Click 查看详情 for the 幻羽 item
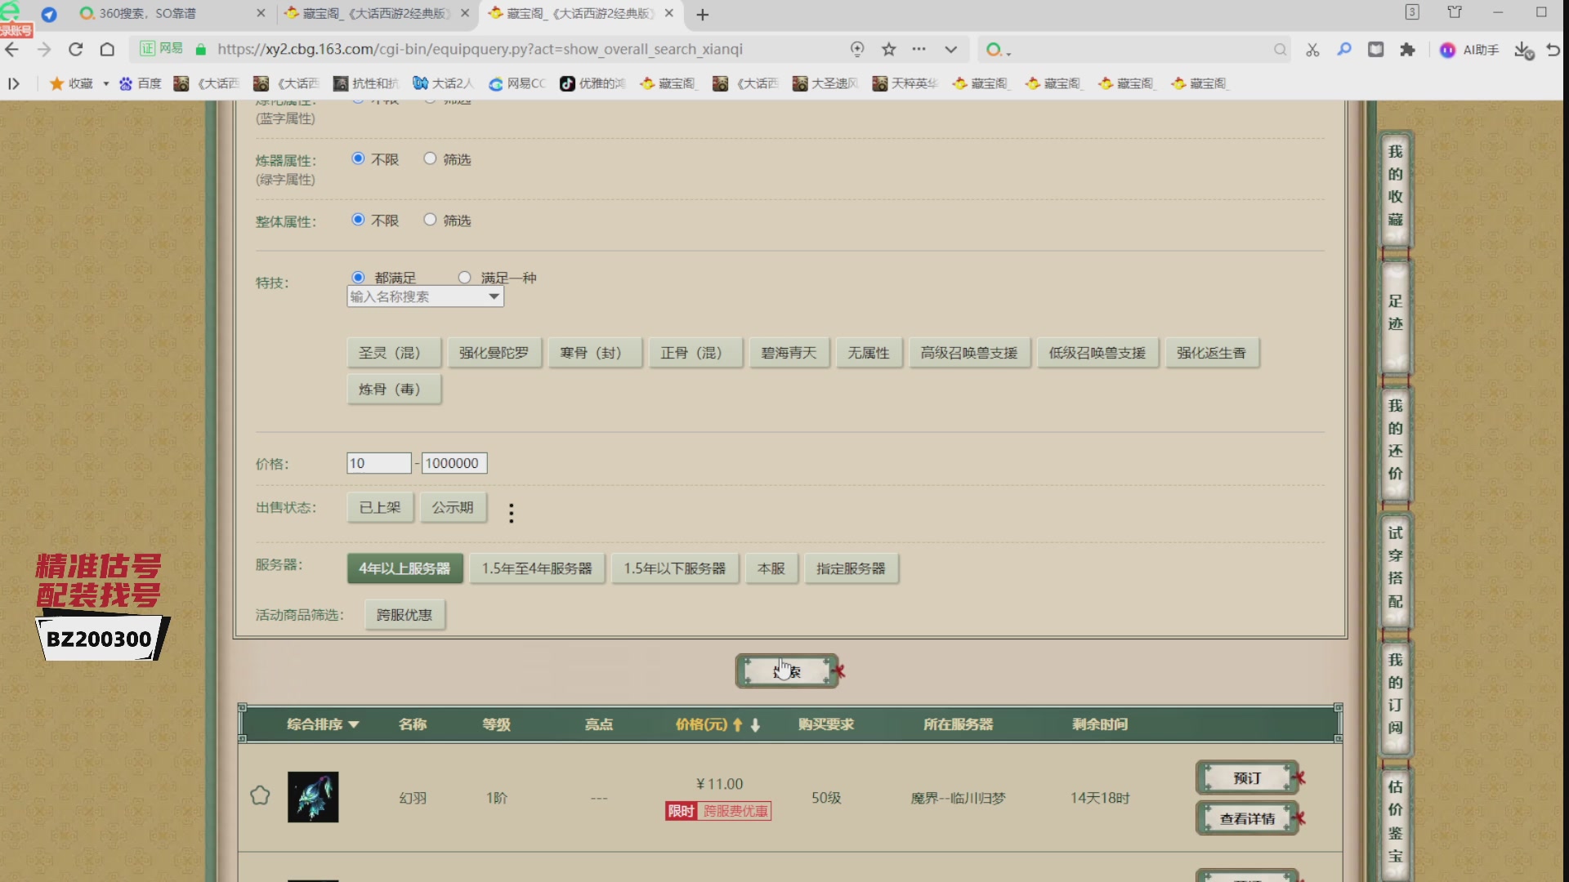This screenshot has width=1569, height=882. pos(1247,818)
